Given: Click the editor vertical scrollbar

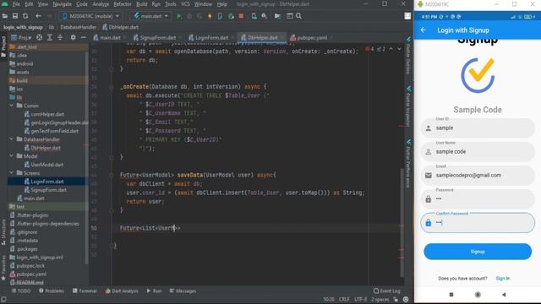Looking at the screenshot, I should [x=402, y=222].
